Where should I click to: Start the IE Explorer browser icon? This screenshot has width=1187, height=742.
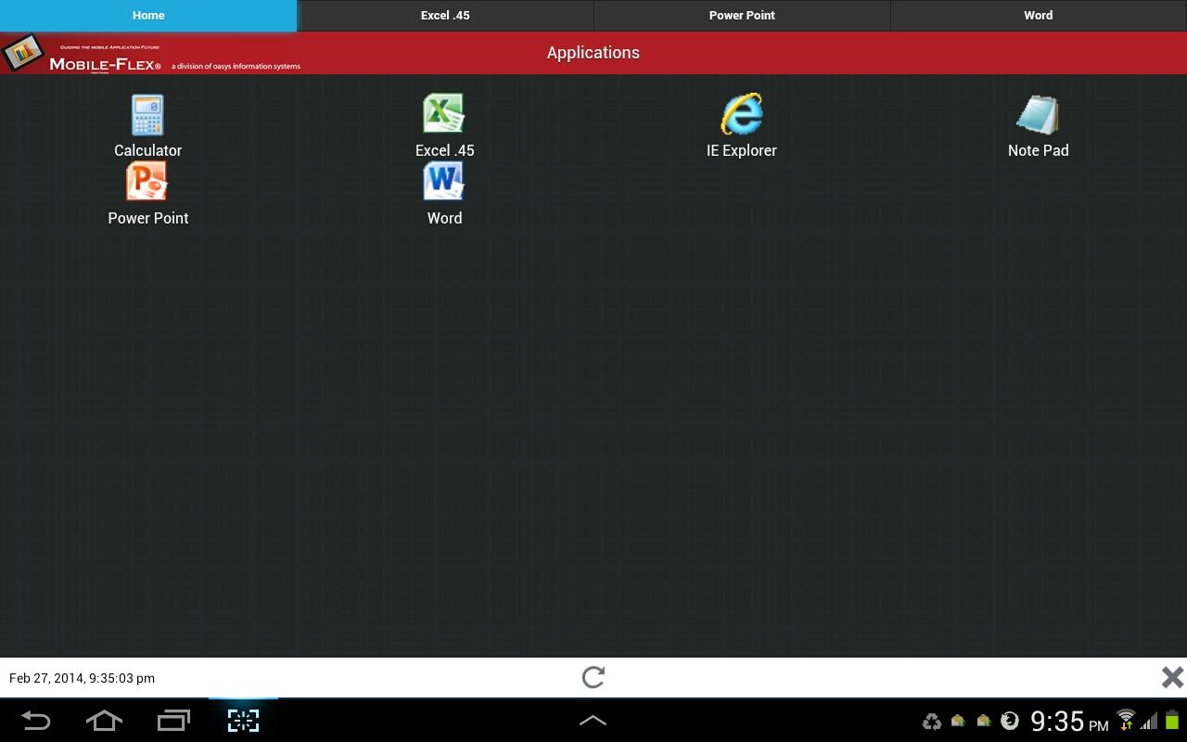coord(742,114)
